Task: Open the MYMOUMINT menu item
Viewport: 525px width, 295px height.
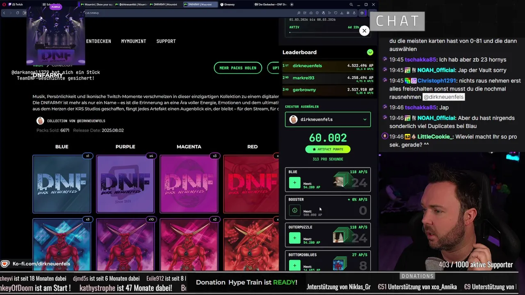Action: (134, 41)
